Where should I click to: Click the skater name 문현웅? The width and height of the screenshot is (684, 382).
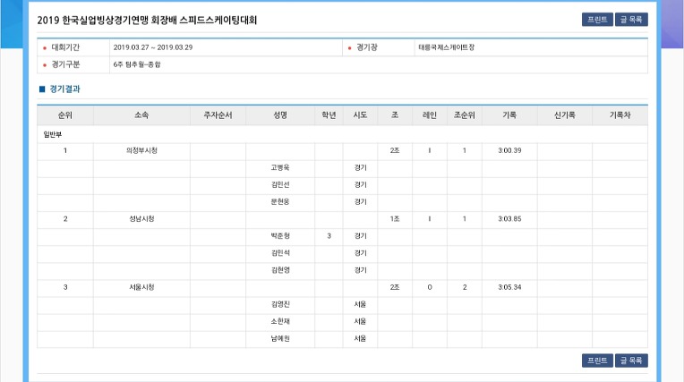280,202
